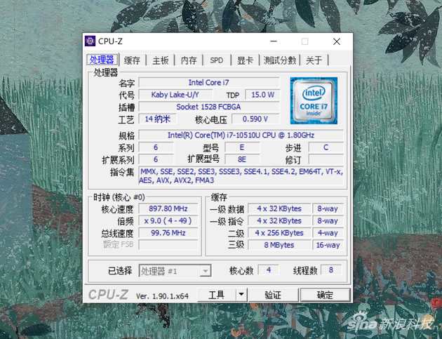Click the 工具 button

click(217, 295)
